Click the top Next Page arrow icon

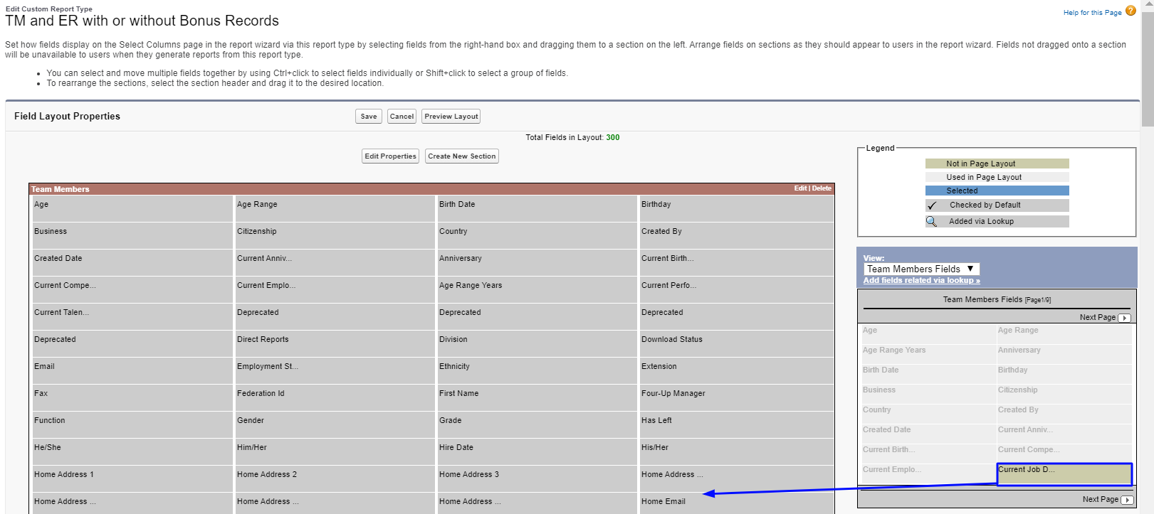click(1124, 318)
